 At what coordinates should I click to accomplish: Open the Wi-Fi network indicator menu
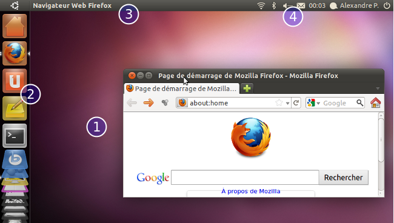tap(261, 5)
